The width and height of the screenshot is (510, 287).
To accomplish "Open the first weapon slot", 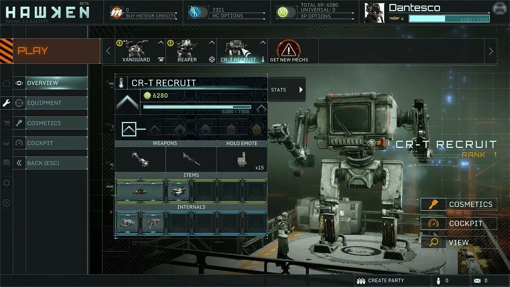I will [140, 159].
